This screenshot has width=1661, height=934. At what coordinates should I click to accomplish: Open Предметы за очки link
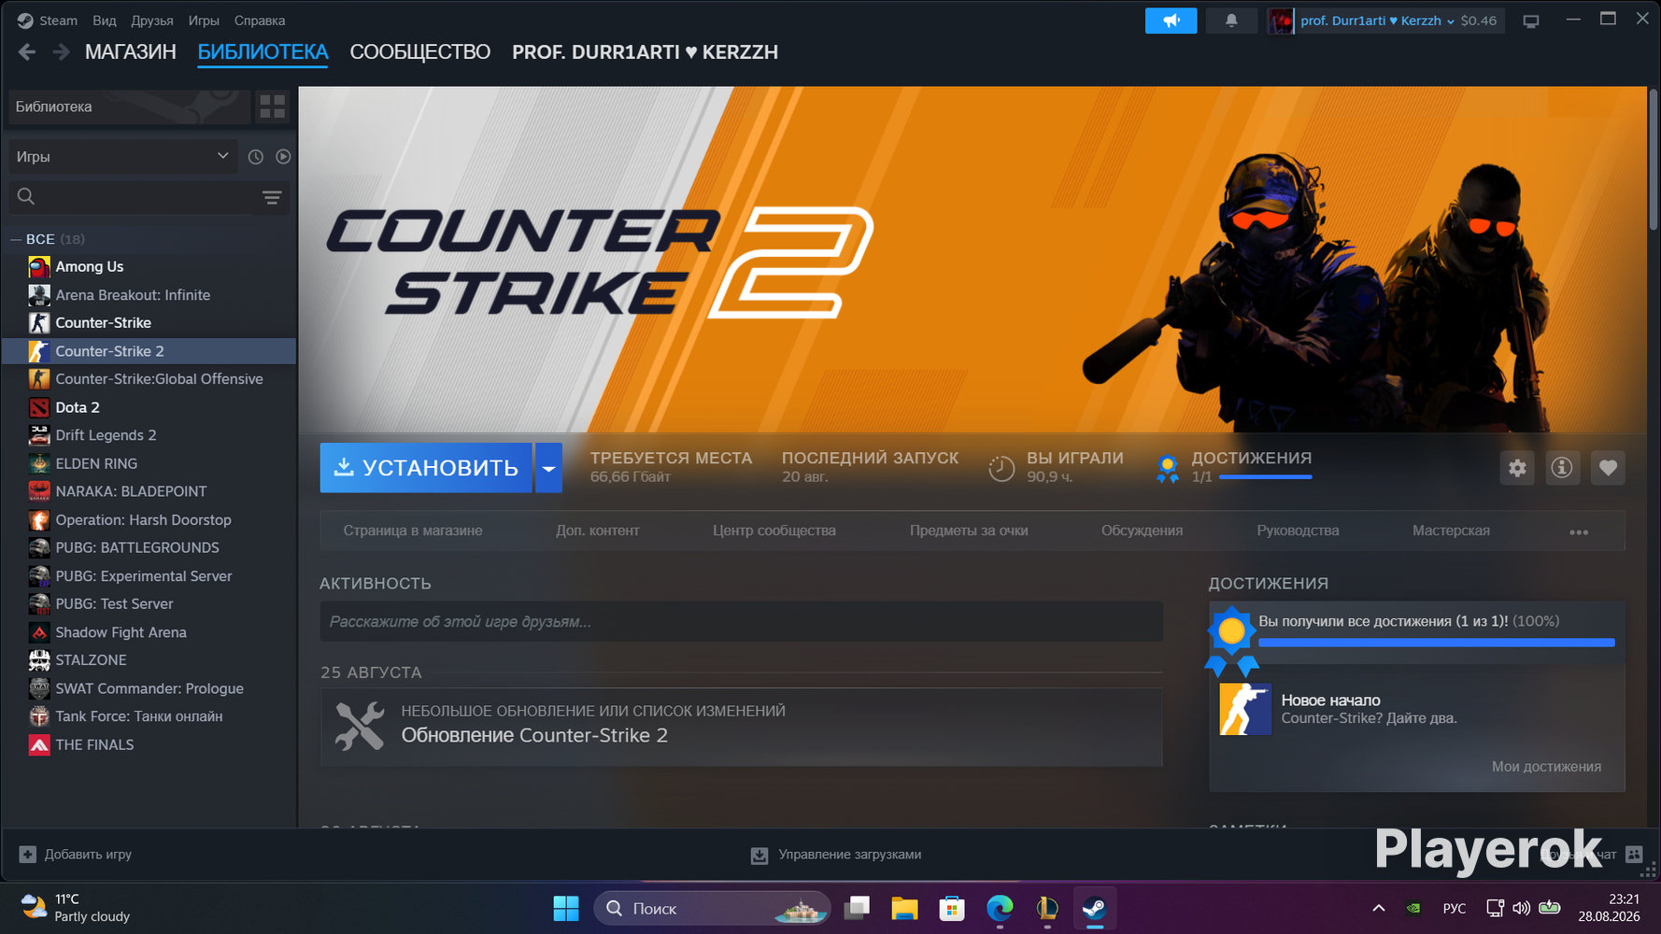click(969, 531)
